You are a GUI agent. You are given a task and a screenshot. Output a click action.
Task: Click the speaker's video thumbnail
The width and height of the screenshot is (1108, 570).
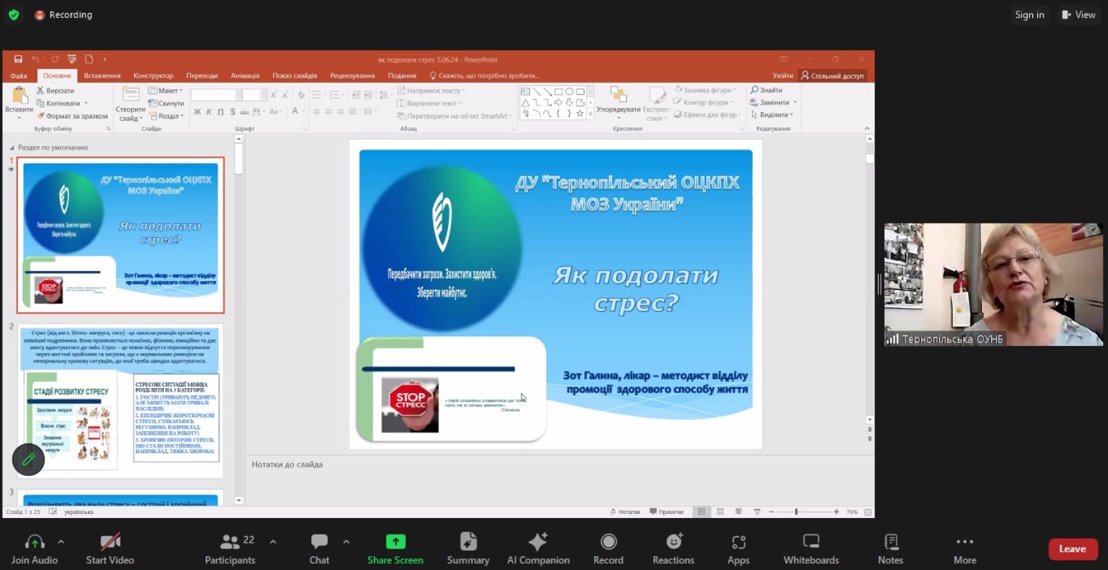click(x=993, y=284)
